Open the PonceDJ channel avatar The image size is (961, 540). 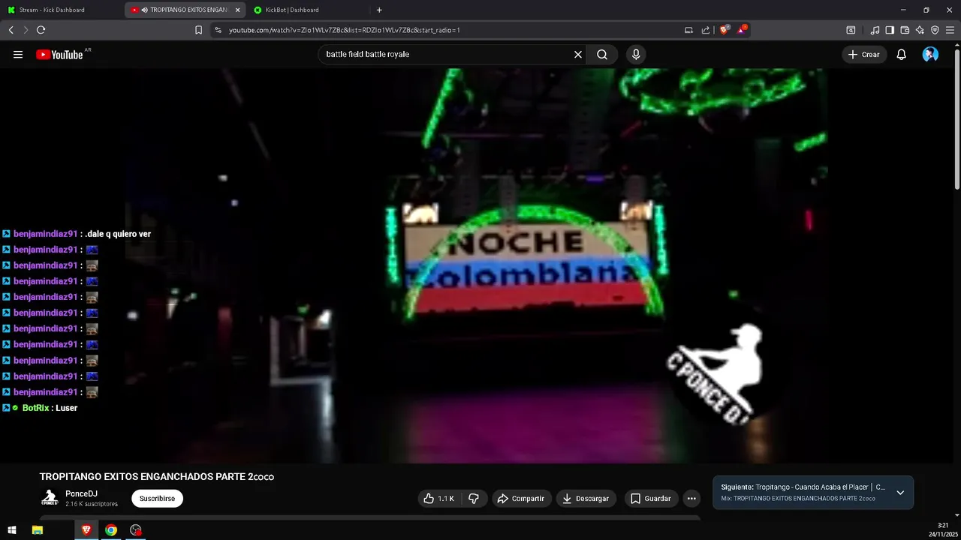coord(50,498)
